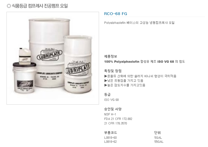Click the circle bullet icon beside page heading
The image size is (208, 147).
tap(9, 6)
